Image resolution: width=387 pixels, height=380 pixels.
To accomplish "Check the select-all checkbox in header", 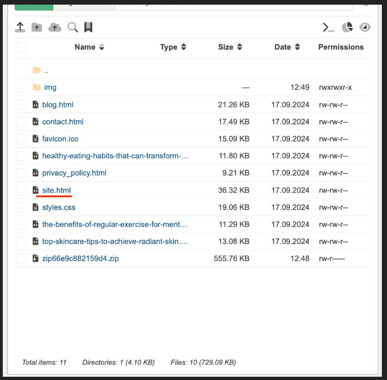I will (x=21, y=47).
